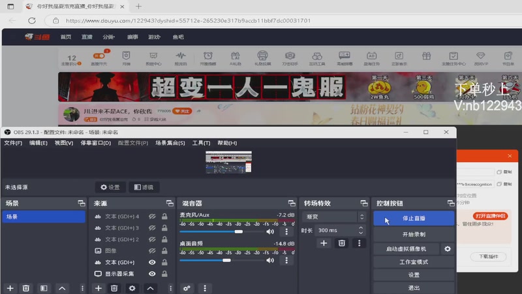Show the hidden 图像 source

coord(152,251)
